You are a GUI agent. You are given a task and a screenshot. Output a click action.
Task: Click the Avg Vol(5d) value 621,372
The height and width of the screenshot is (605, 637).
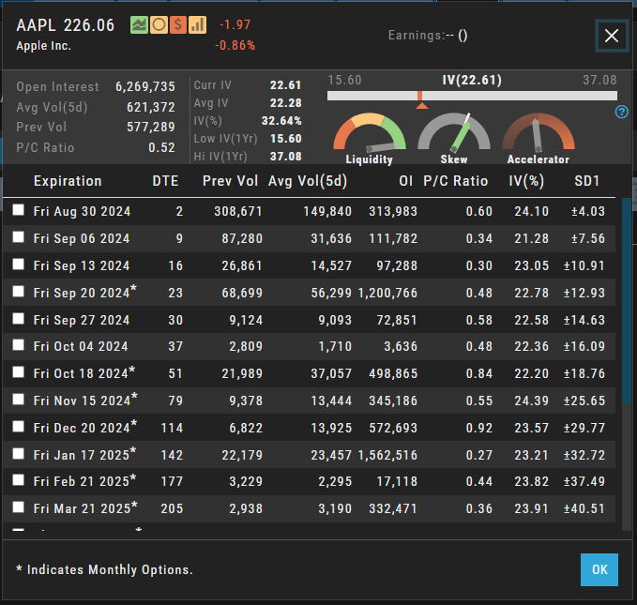pos(151,107)
